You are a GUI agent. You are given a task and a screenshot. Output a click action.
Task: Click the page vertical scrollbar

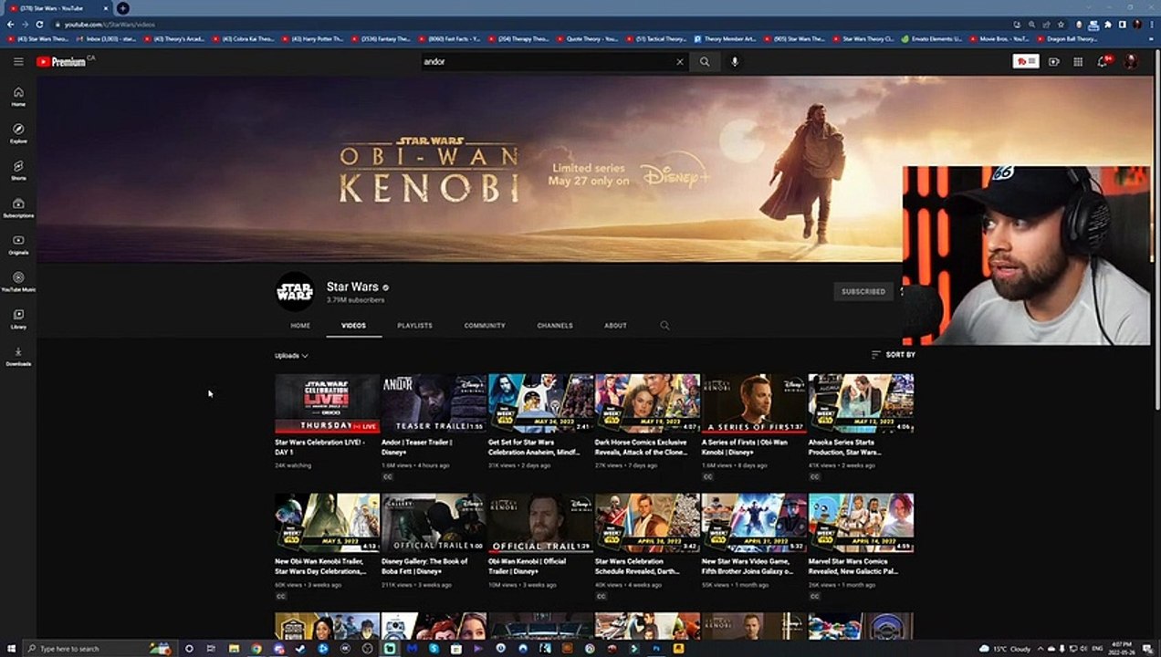point(1156,228)
